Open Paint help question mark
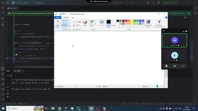 pyautogui.click(x=166, y=18)
